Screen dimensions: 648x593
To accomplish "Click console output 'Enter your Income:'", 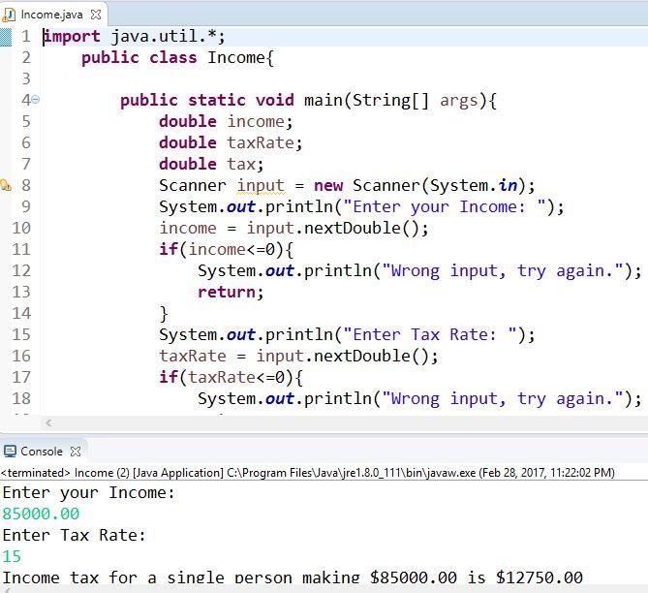I will coord(89,493).
